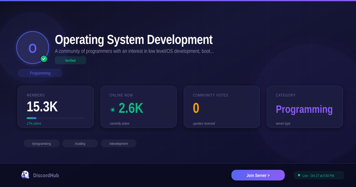Click the community votes value 0

(x=196, y=108)
